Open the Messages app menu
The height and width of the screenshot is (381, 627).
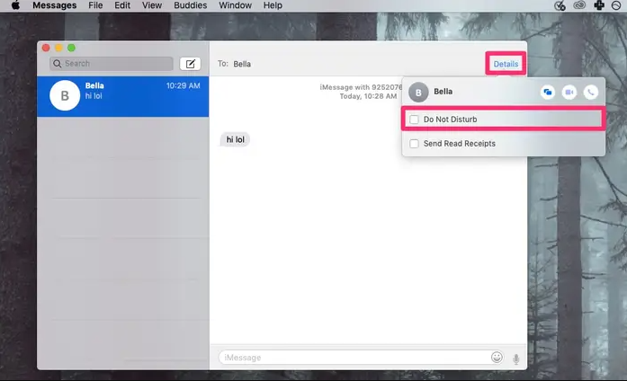(x=54, y=5)
